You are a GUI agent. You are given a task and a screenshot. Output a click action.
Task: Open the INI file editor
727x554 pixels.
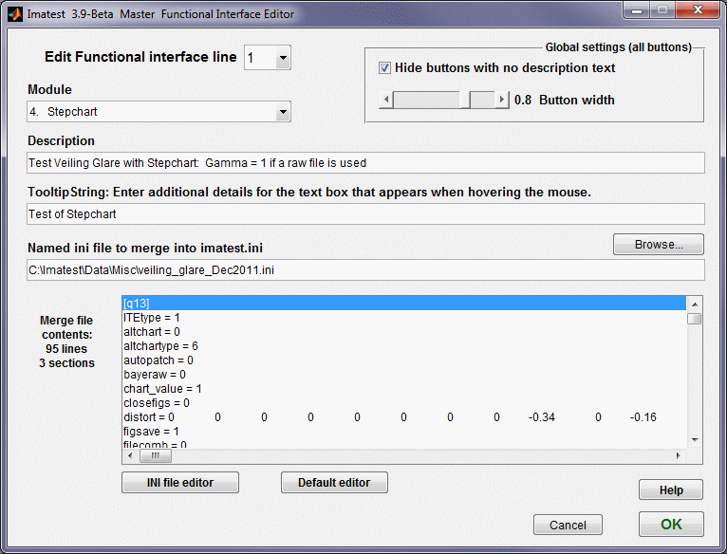(180, 483)
